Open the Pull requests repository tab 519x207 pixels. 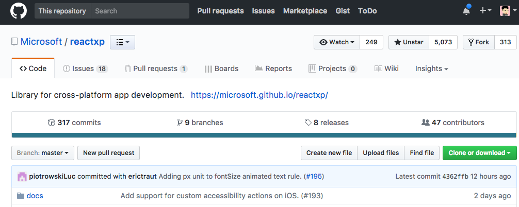(x=155, y=68)
